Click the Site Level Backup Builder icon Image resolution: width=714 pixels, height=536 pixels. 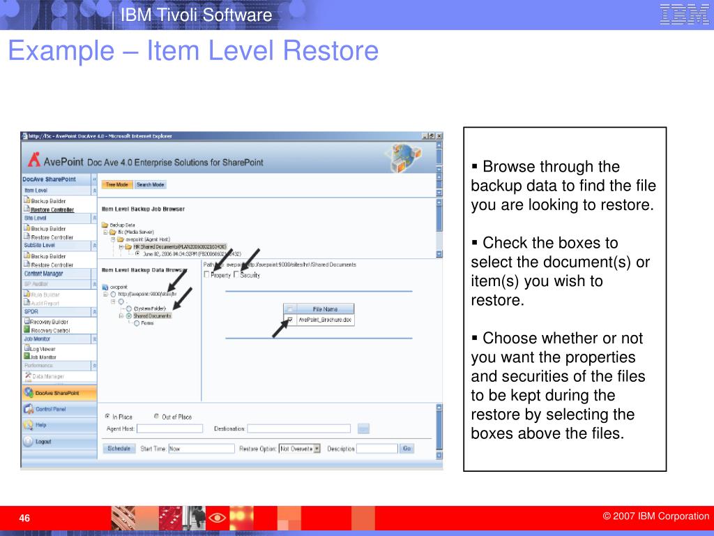(x=27, y=228)
